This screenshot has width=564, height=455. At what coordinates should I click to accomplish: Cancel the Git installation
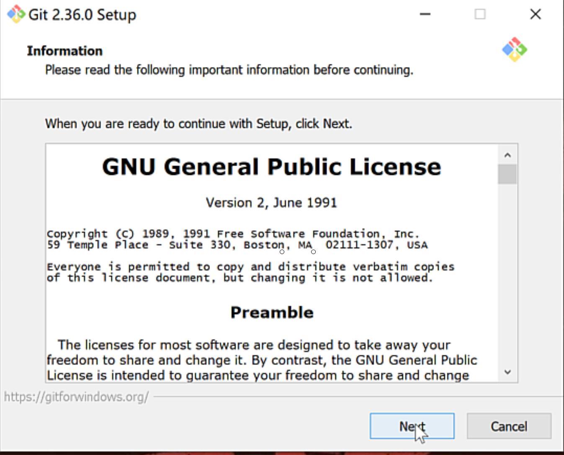click(509, 426)
